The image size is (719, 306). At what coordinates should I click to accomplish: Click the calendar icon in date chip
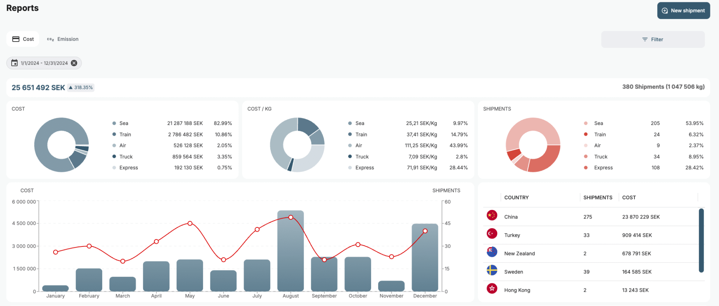[x=14, y=63]
